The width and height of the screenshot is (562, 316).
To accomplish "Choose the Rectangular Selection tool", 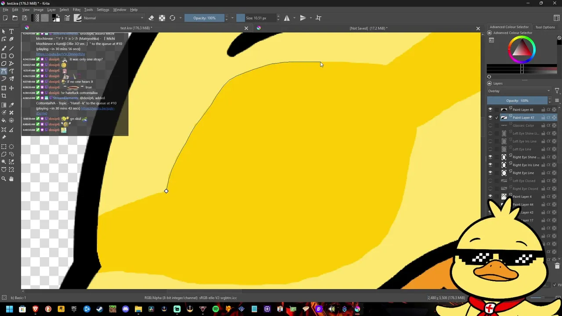I will click(4, 147).
